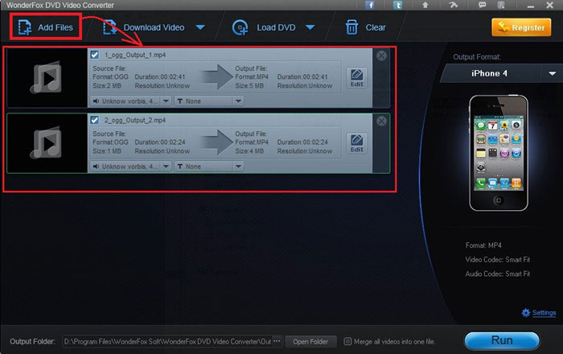Click the curved arrow icon in title bar
This screenshot has width=563, height=354.
coord(454,5)
